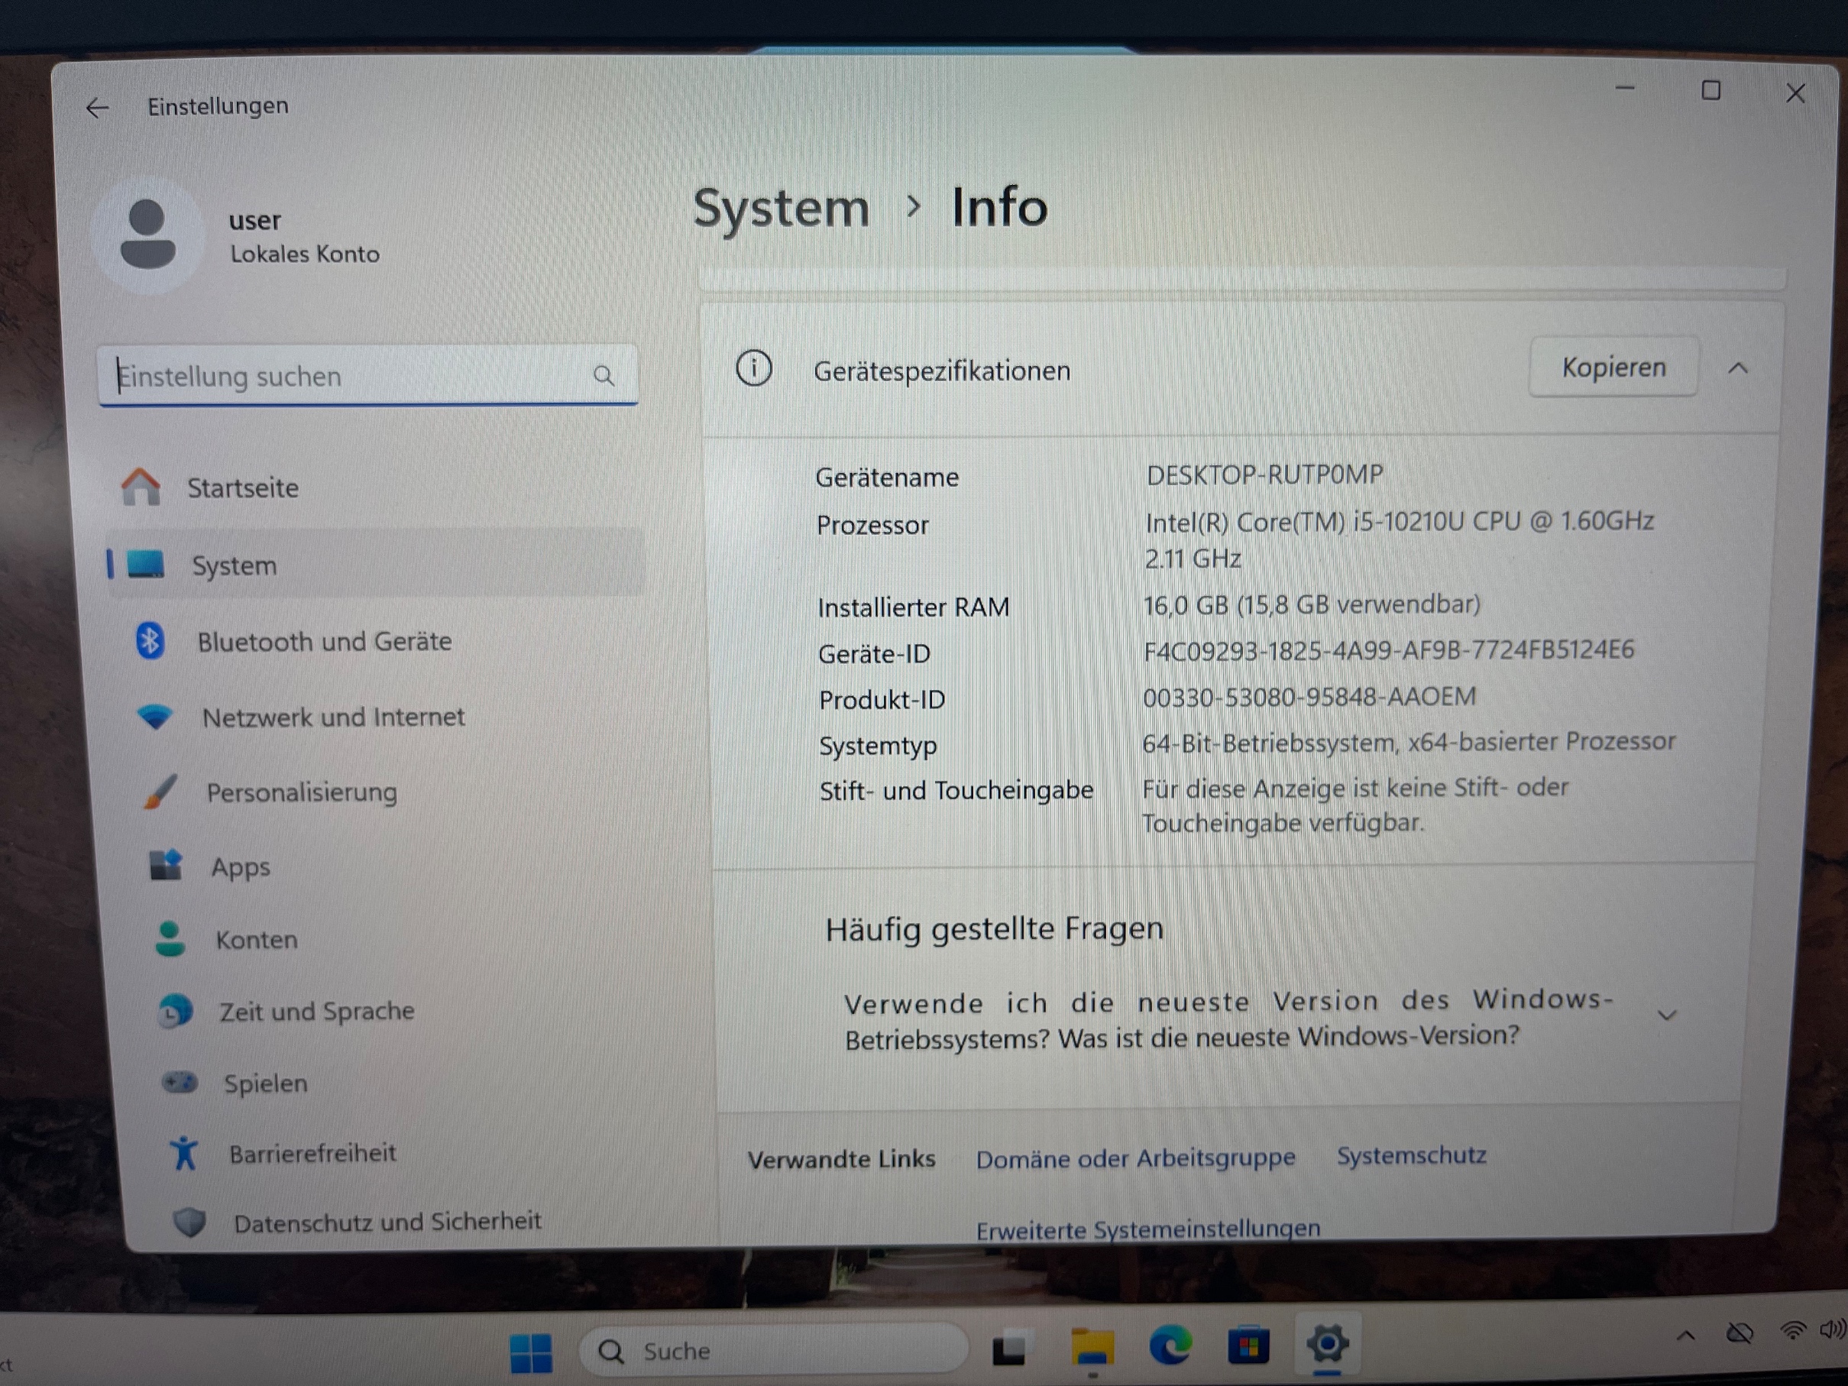Click the Wi-Fi tray icon
Image resolution: width=1848 pixels, height=1386 pixels.
coord(1793,1331)
